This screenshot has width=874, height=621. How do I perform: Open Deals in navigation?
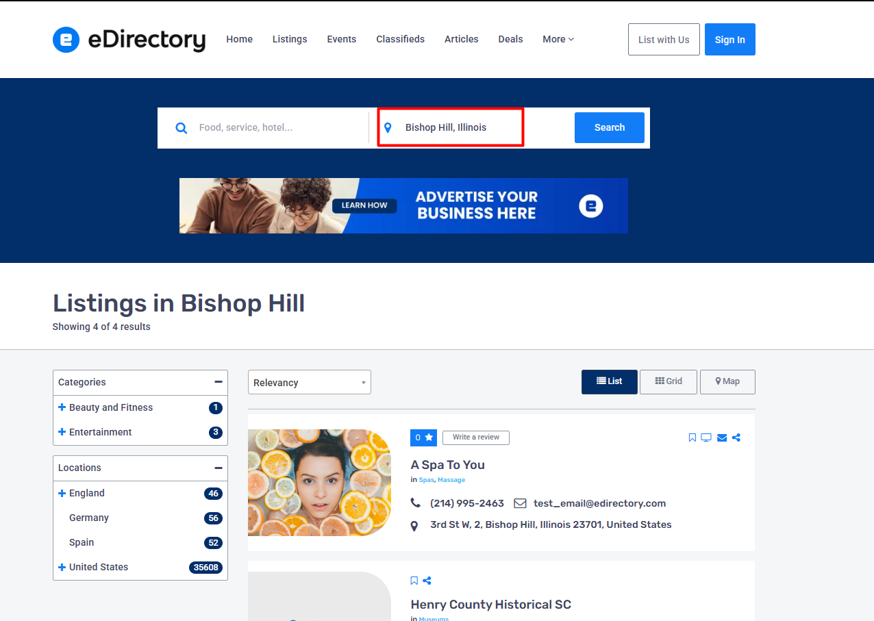click(x=511, y=39)
